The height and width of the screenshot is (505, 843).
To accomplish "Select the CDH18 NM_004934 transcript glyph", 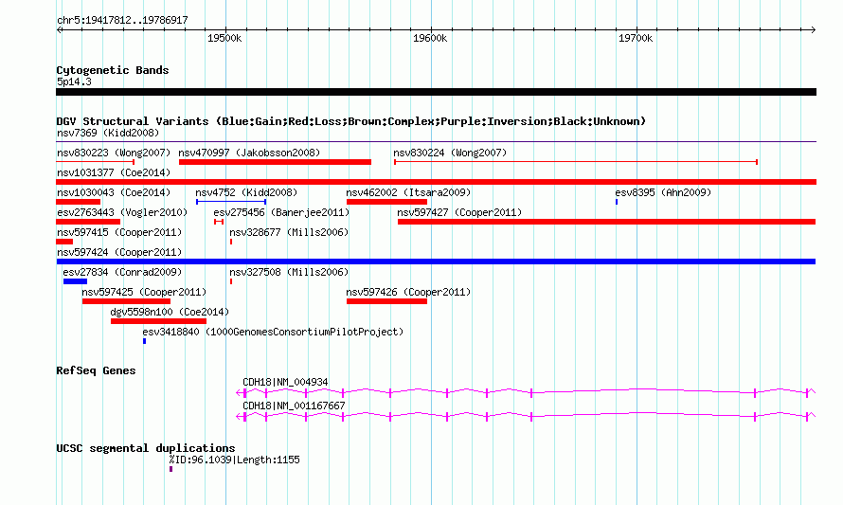I will pos(526,392).
